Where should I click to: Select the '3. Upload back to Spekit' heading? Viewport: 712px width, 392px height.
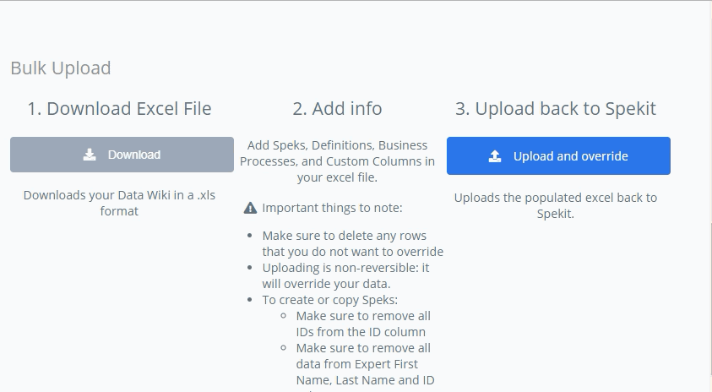pyautogui.click(x=556, y=109)
